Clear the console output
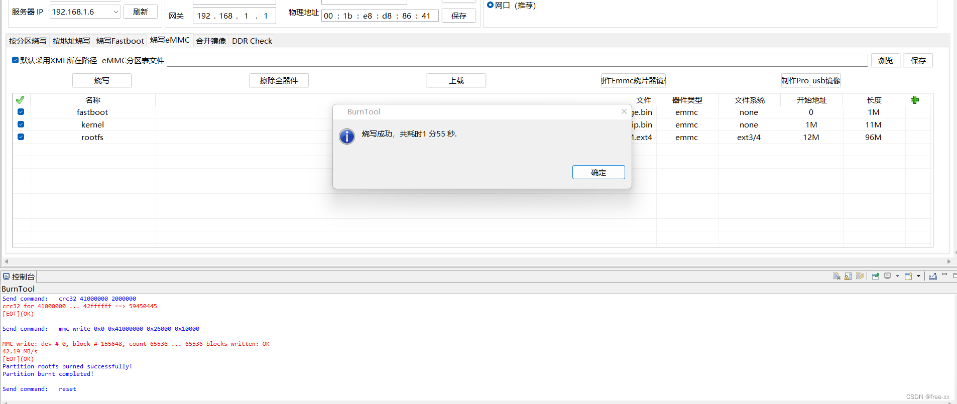Viewport: 957px width, 404px height. coord(836,276)
